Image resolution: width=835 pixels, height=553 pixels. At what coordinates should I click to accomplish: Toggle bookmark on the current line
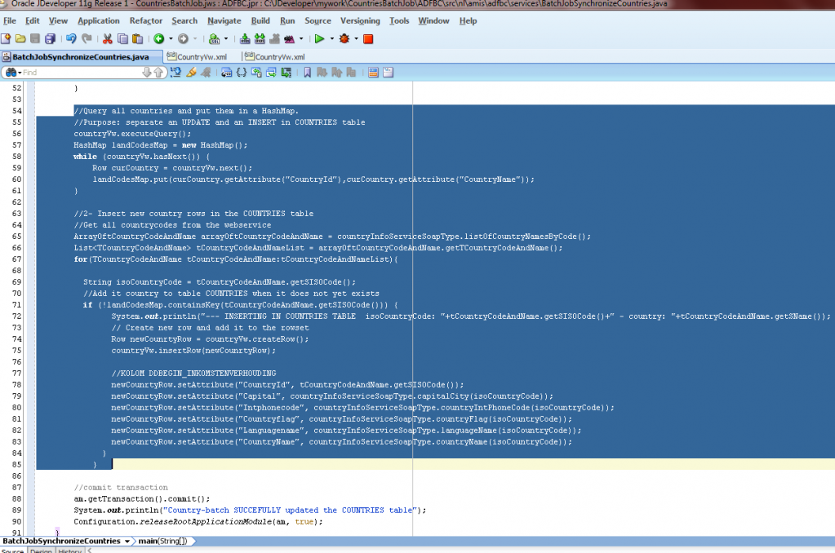pos(308,73)
